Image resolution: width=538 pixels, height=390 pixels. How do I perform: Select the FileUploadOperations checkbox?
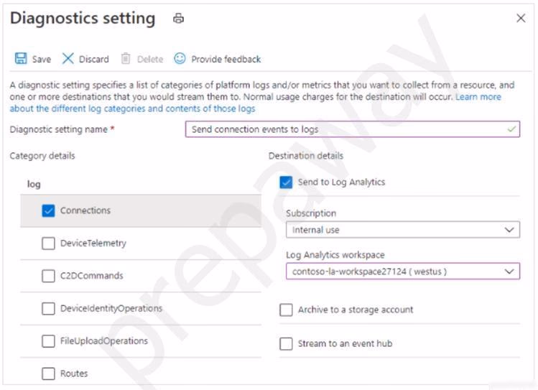[x=48, y=341]
